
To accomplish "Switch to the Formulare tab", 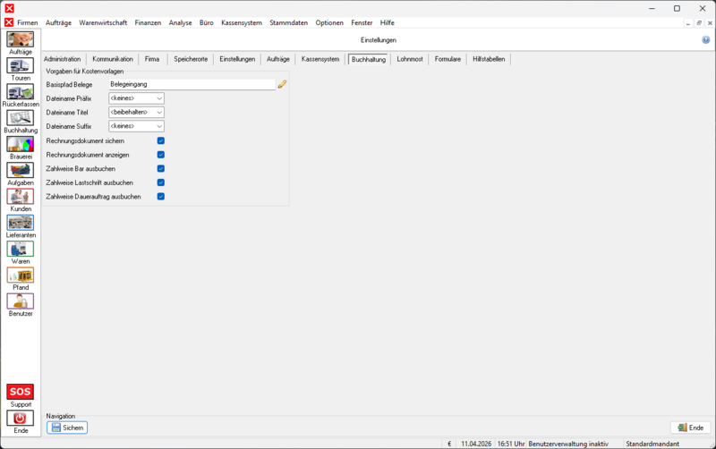I will pos(448,59).
